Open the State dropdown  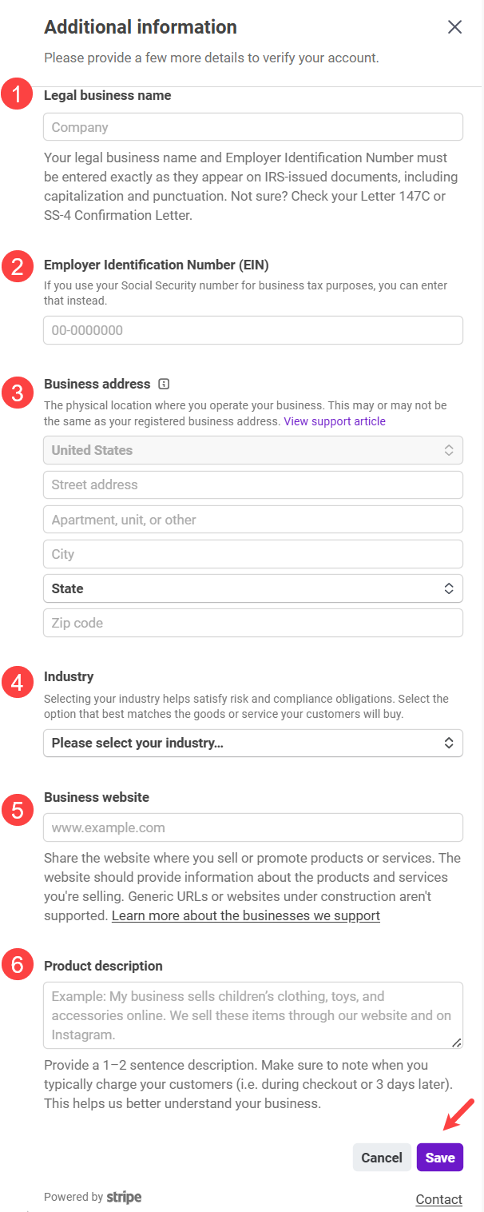point(252,588)
